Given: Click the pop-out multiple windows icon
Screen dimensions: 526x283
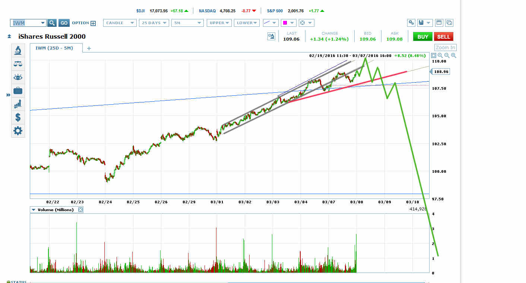Looking at the screenshot, I should point(449,23).
